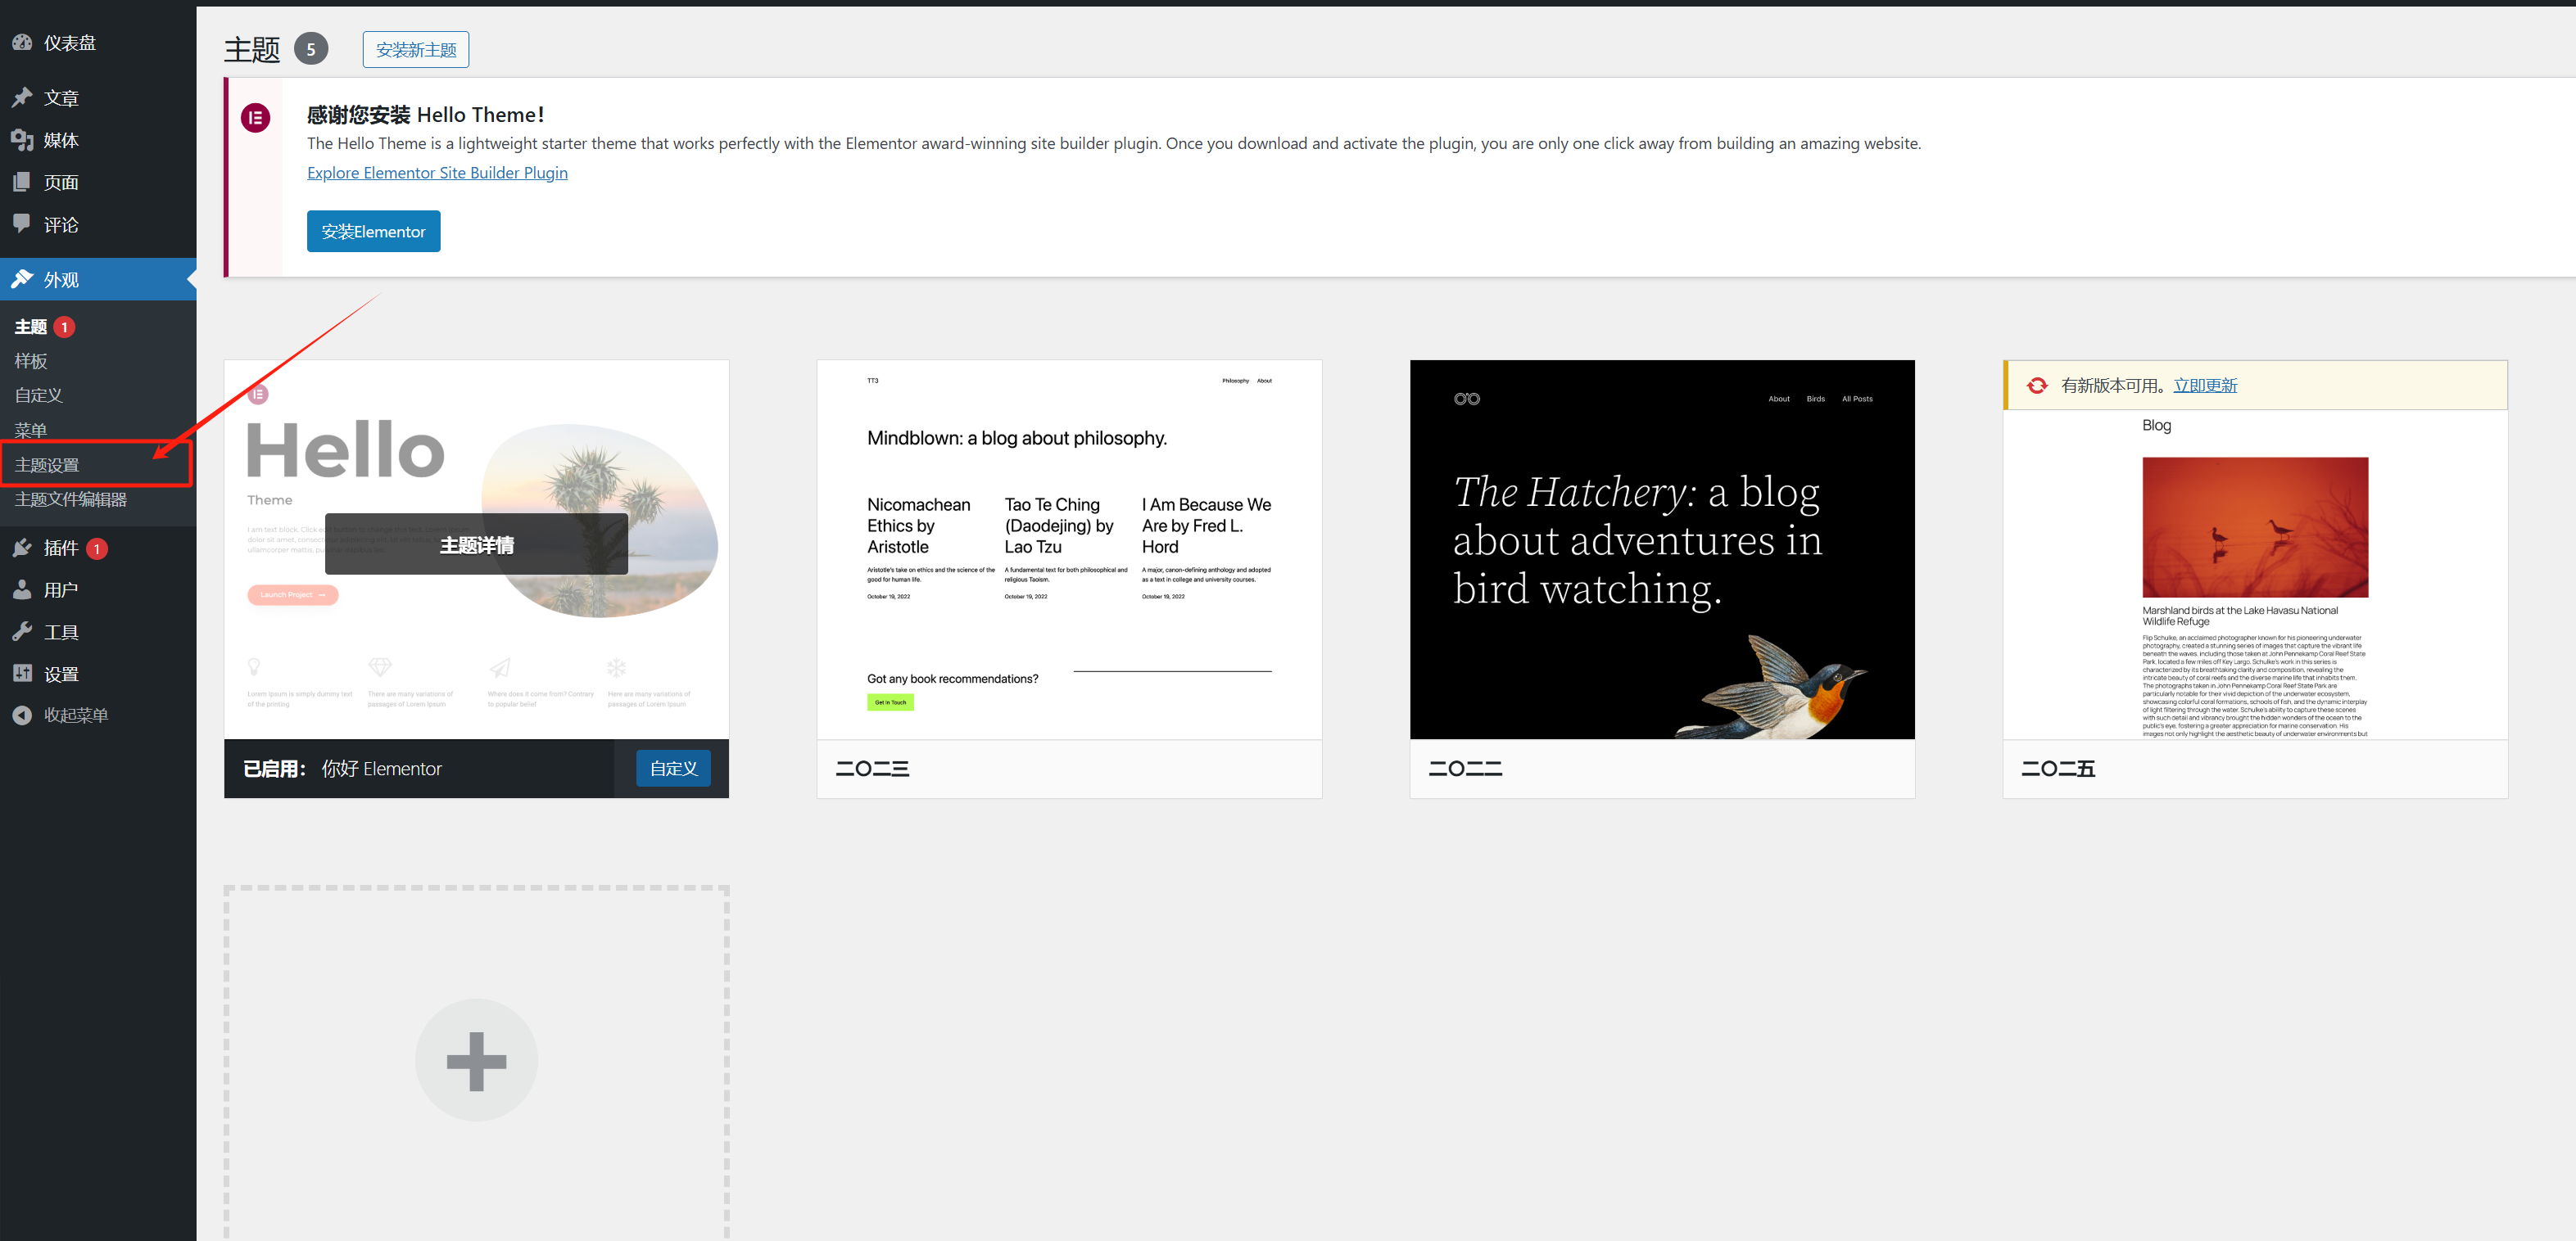
Task: Open the 主题文件编辑器 submenu item
Action: click(70, 499)
